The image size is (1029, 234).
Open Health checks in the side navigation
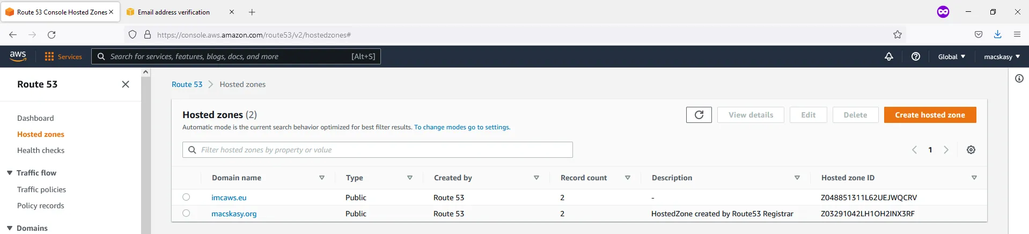click(41, 150)
